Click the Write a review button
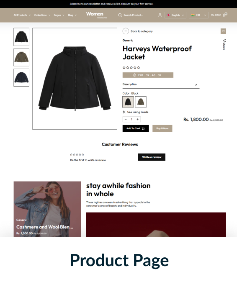 pyautogui.click(x=152, y=157)
